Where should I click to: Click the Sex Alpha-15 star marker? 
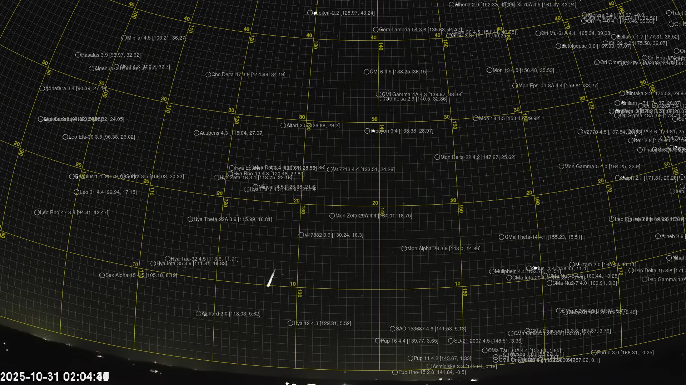pos(102,275)
